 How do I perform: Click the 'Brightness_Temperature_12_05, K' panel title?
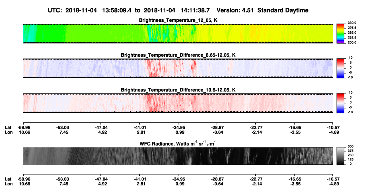(x=178, y=20)
